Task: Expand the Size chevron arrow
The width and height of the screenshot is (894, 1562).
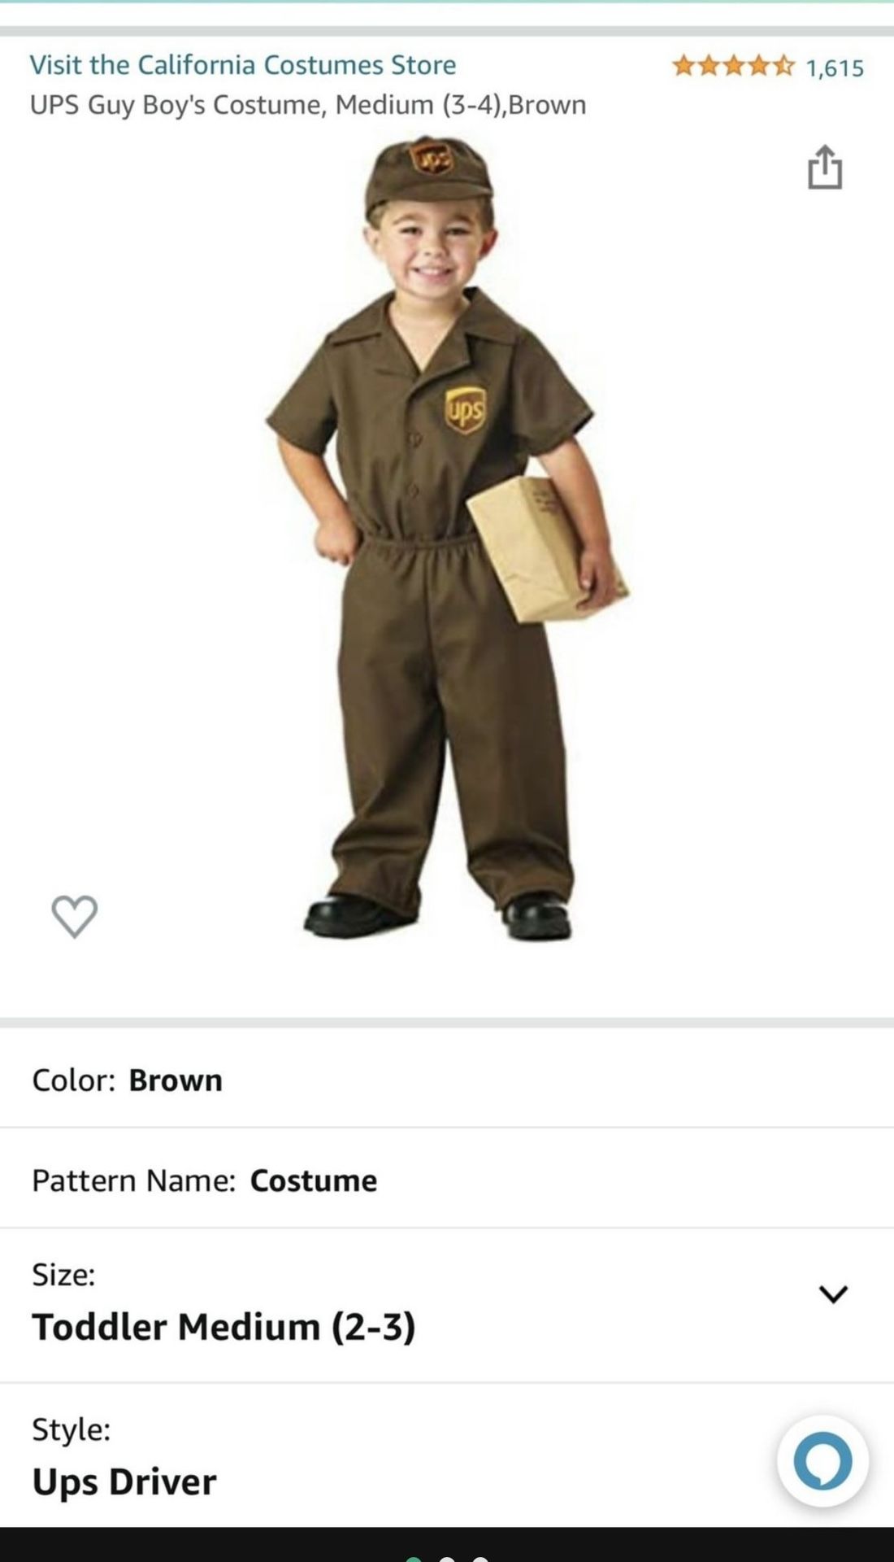Action: (833, 1294)
